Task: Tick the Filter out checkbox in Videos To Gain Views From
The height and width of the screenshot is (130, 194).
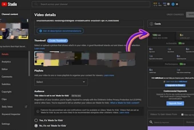Action: (182, 114)
